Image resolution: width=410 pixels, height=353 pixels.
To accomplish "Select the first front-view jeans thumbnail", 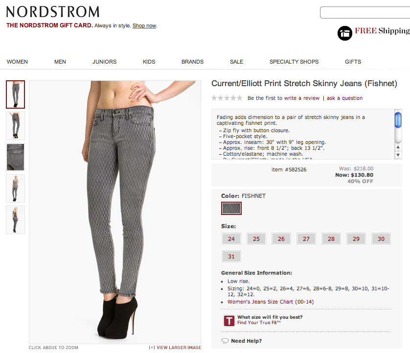I will click(16, 94).
